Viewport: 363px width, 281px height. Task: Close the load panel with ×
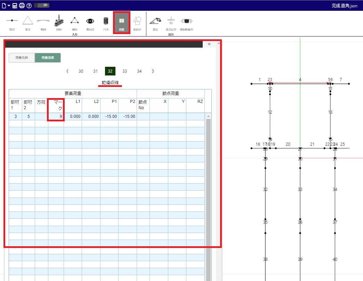[209, 44]
